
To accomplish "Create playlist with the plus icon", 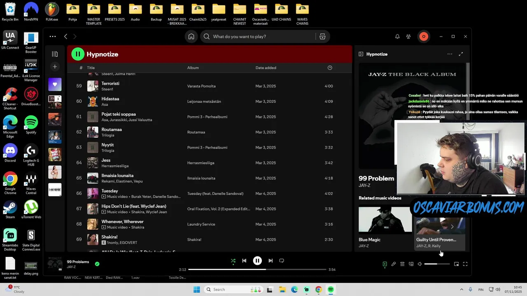I will [55, 67].
